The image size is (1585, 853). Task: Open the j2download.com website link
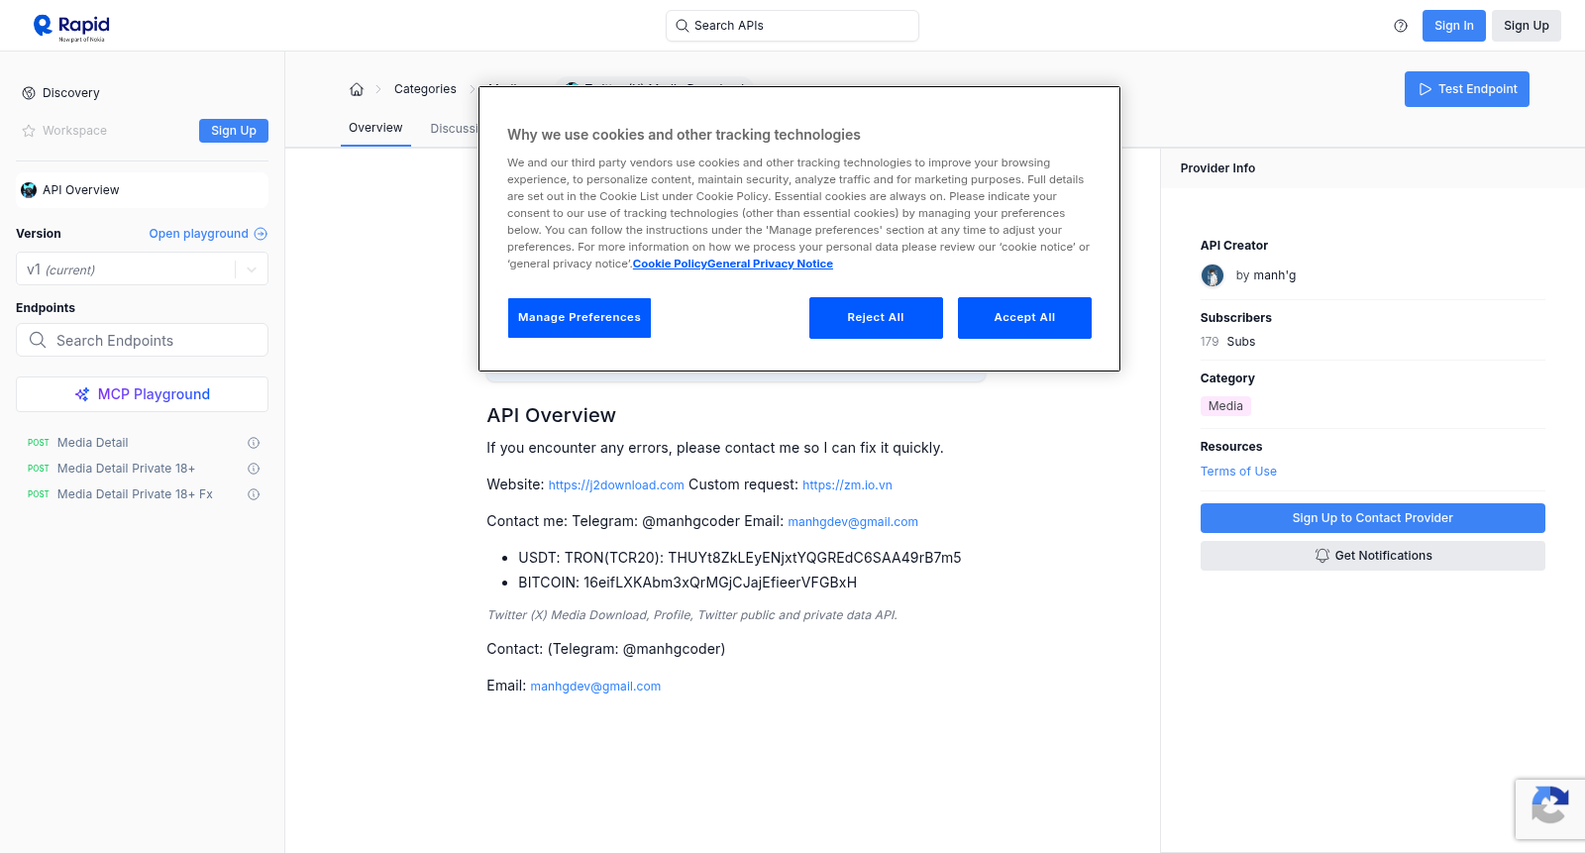point(616,485)
